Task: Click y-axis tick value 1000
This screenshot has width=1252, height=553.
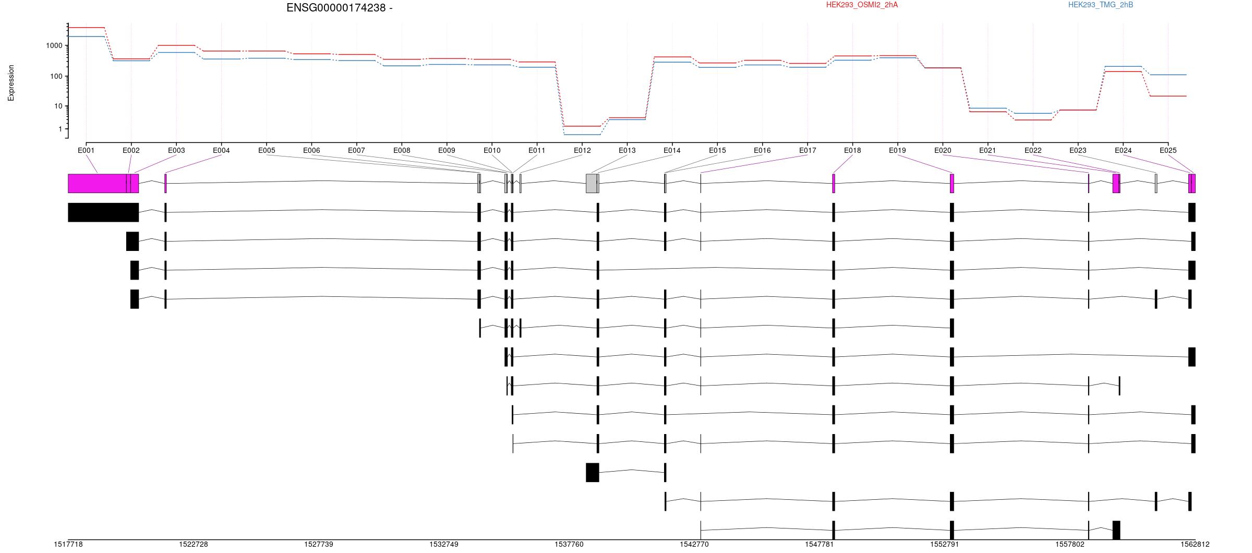Action: coord(54,46)
